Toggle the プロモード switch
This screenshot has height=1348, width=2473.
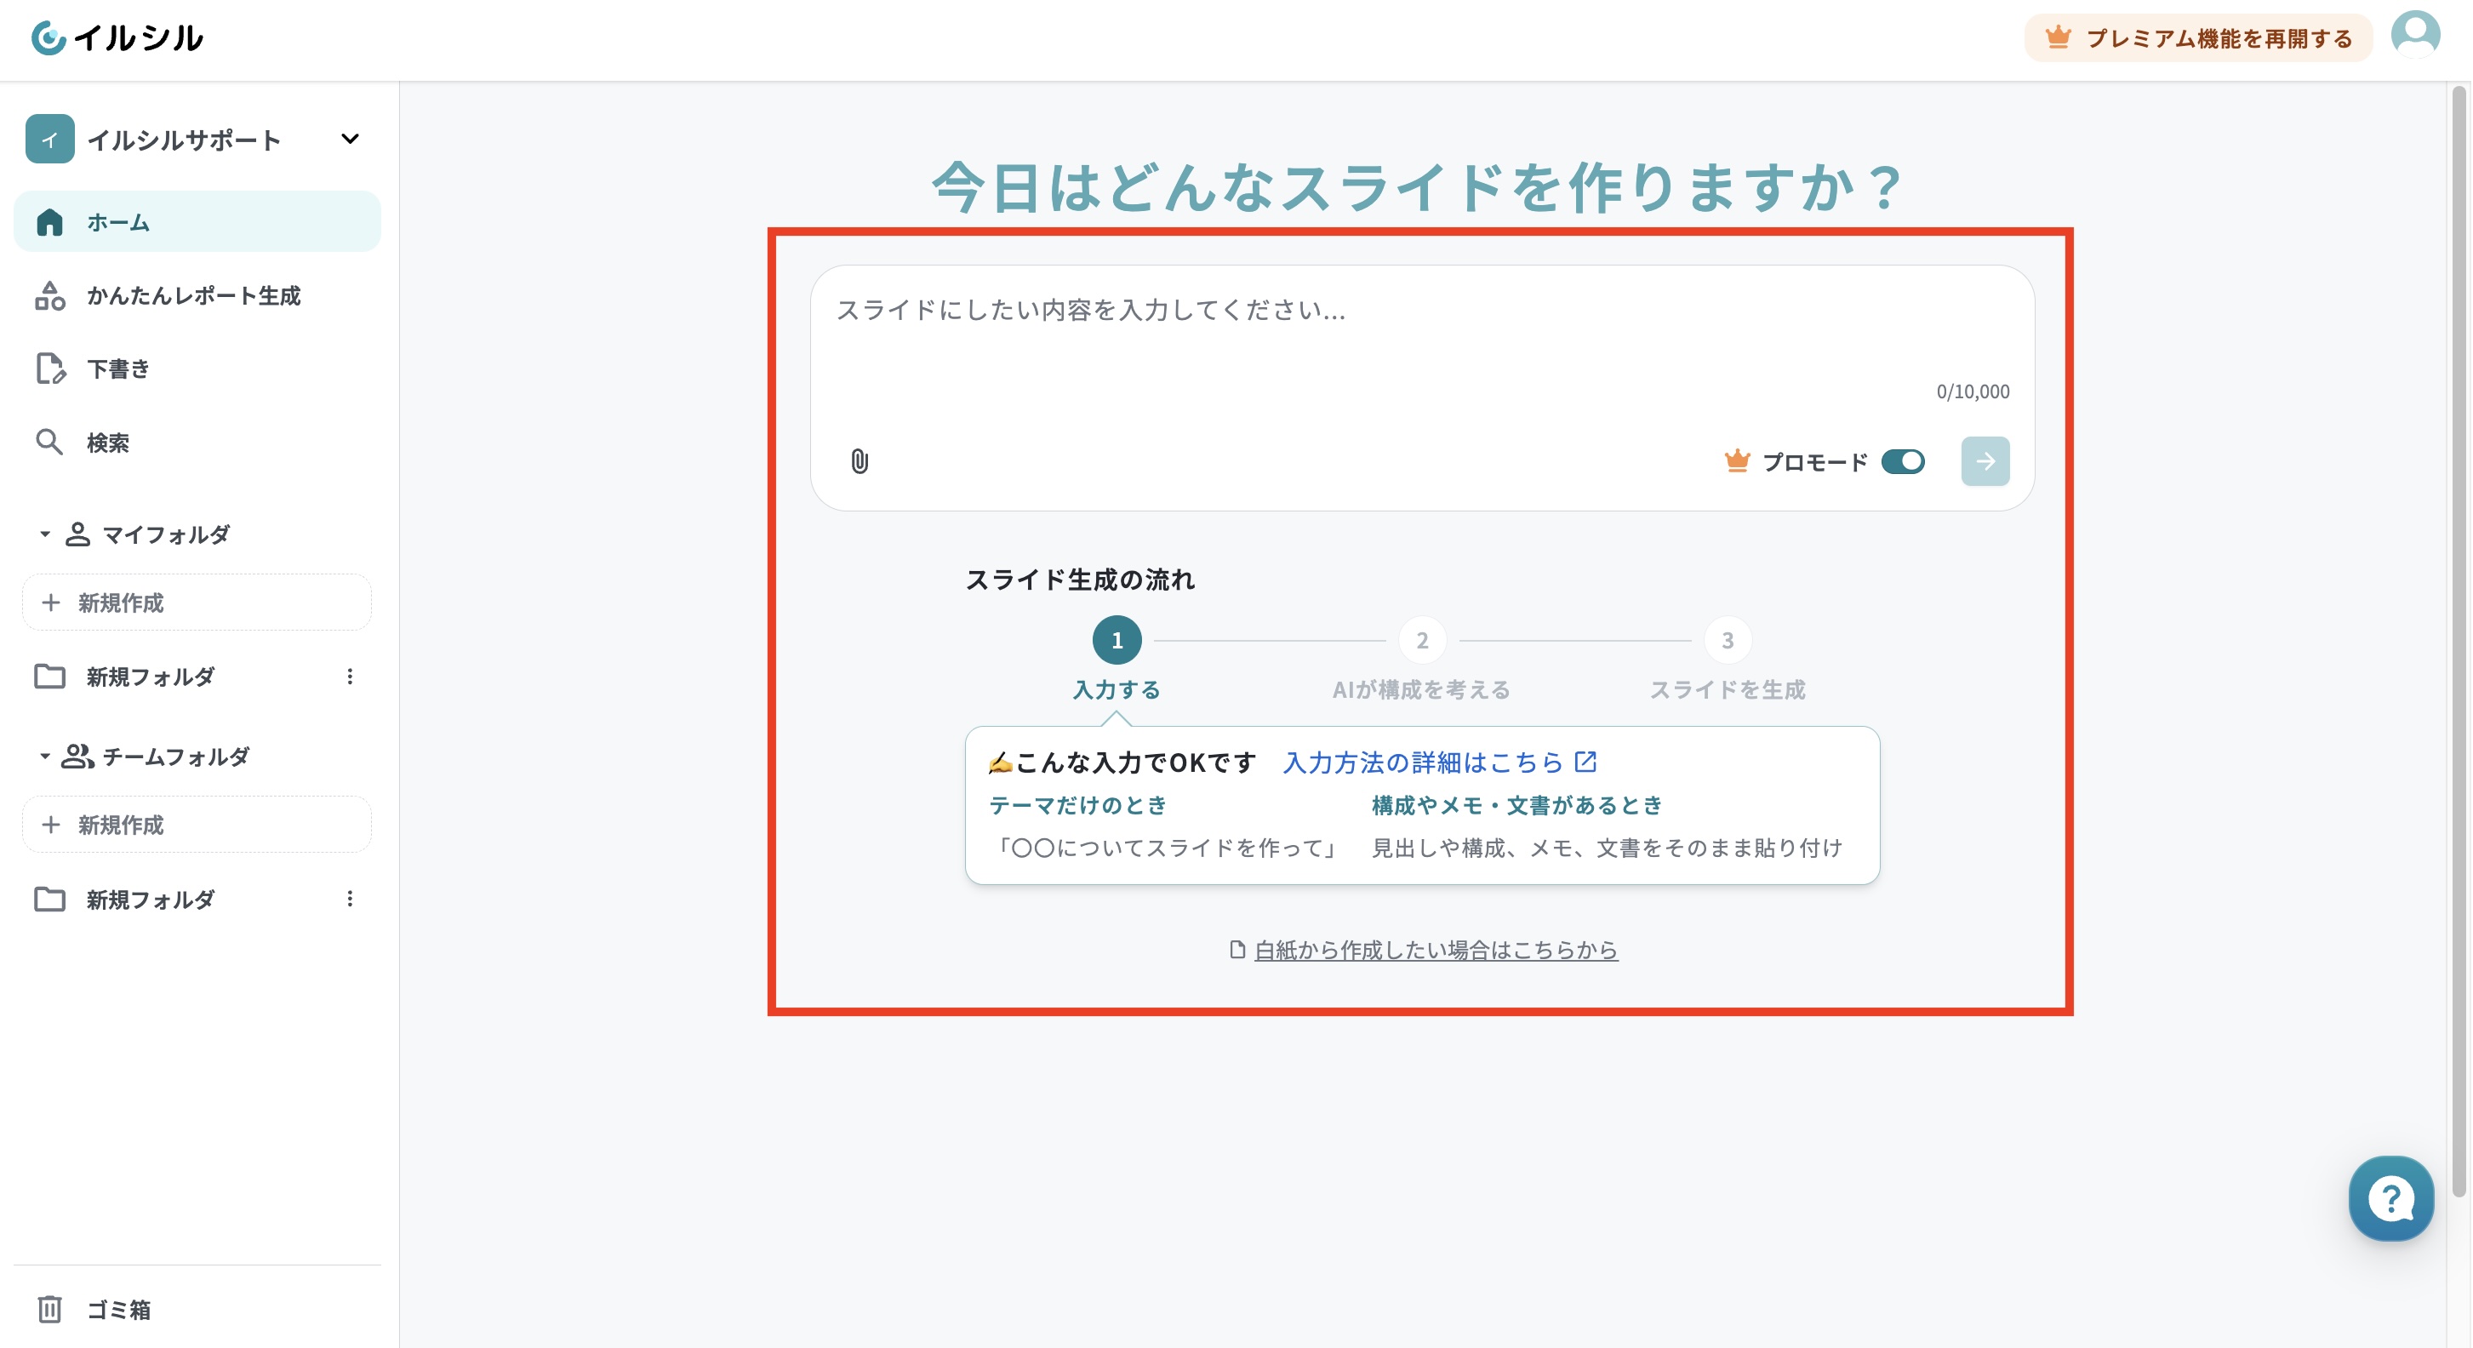1903,462
